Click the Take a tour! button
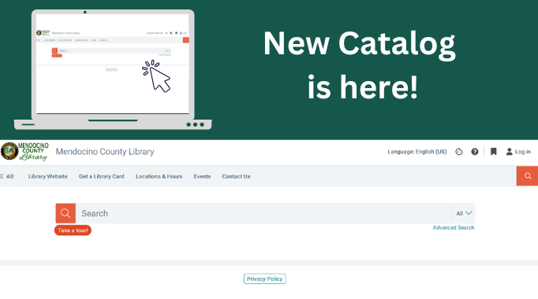The height and width of the screenshot is (299, 538). [x=73, y=231]
